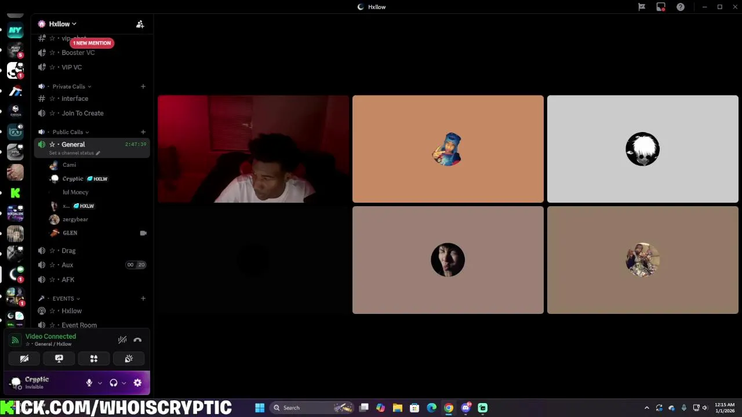
Task: Deafen with the headphones icon
Action: (x=114, y=383)
